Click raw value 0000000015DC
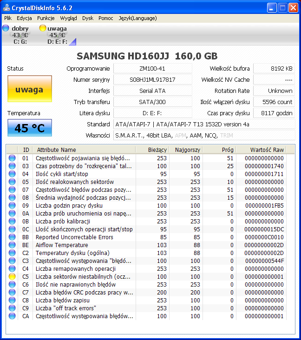 264,229
